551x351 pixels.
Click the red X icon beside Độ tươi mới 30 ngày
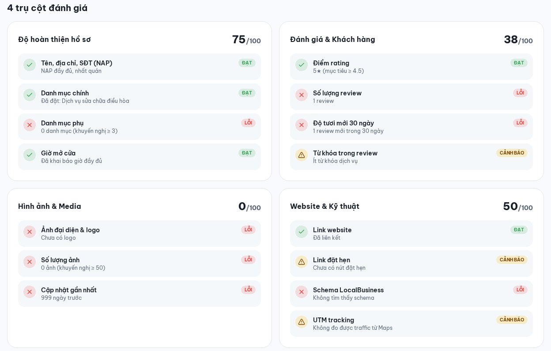pos(302,125)
